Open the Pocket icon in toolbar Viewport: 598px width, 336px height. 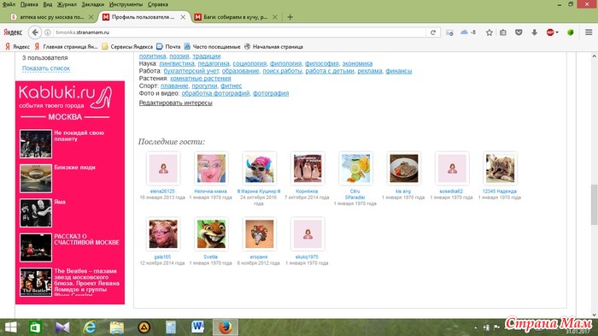(519, 32)
